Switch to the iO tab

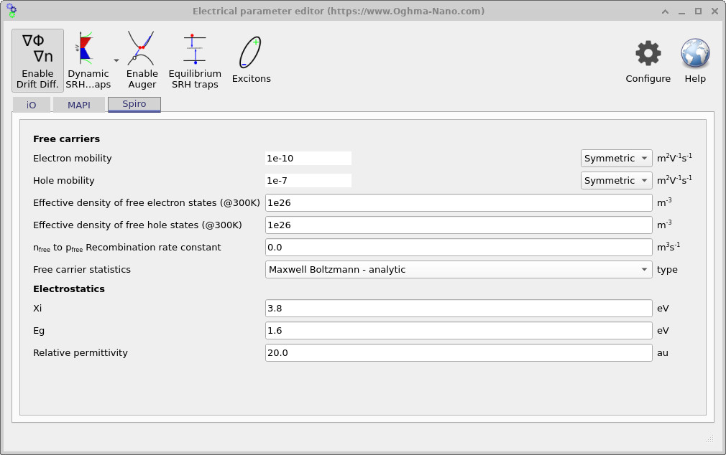click(x=32, y=104)
